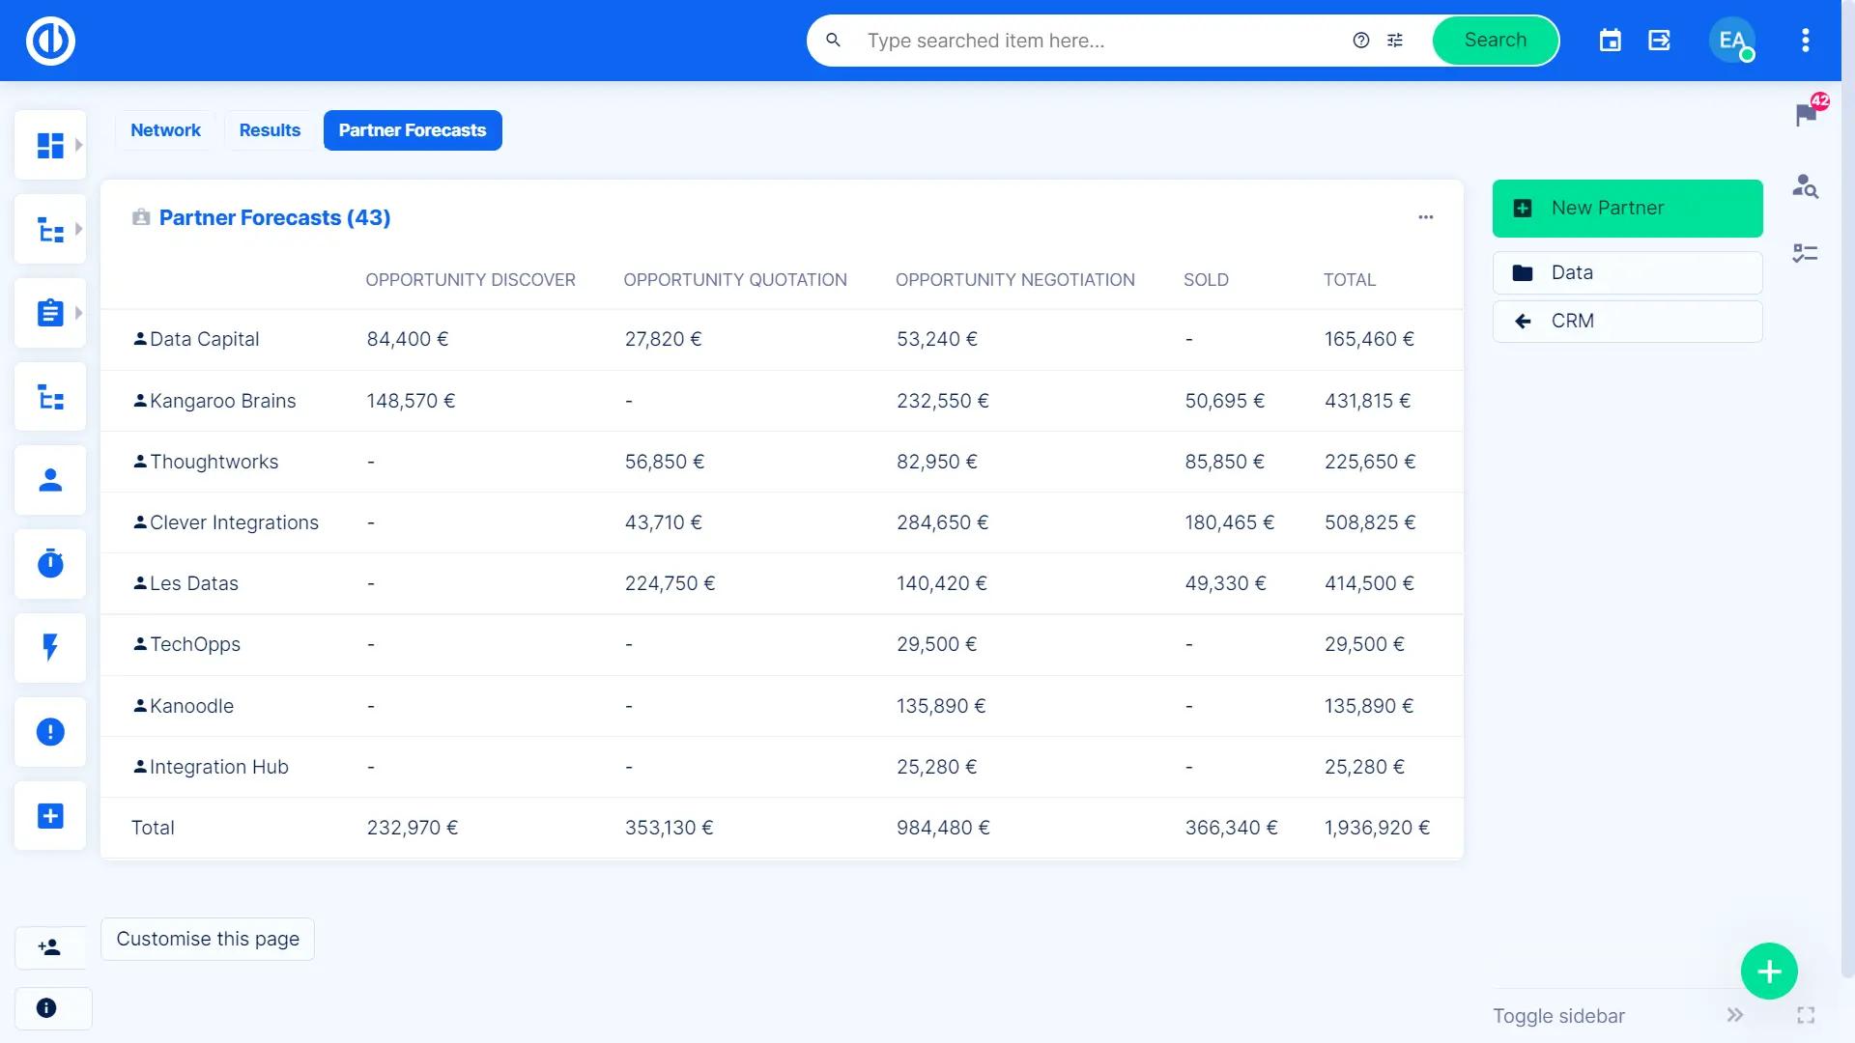
Task: Open the lightning bolt quick actions icon
Action: 50,647
